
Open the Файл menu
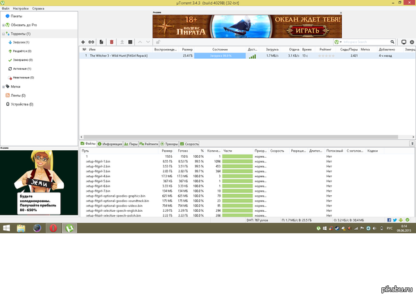[x=6, y=8]
